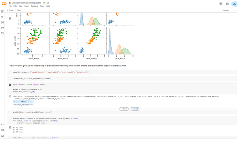This screenshot has width=237, height=142.
Task: Open the Runtime menu
Action: click(35, 6)
